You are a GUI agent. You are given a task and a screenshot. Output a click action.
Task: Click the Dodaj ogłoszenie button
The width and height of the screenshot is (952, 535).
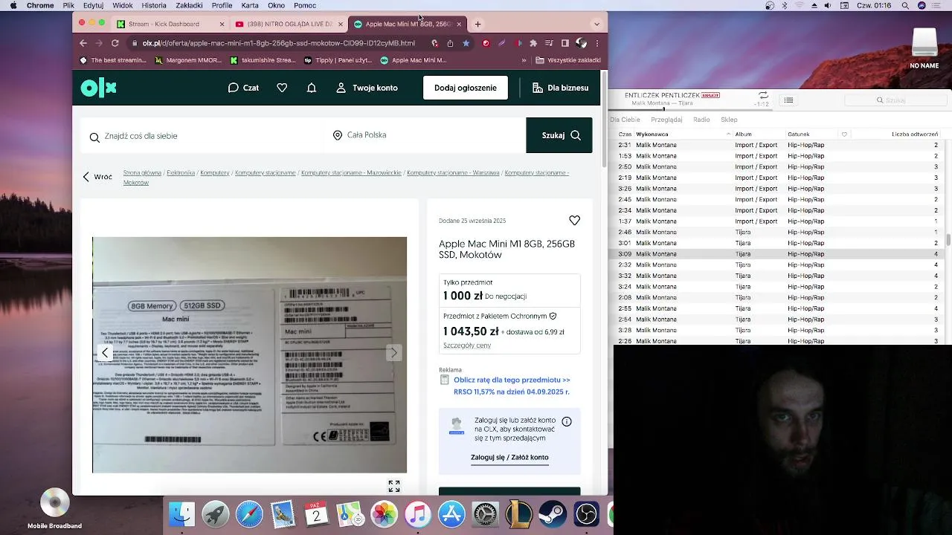pyautogui.click(x=466, y=88)
